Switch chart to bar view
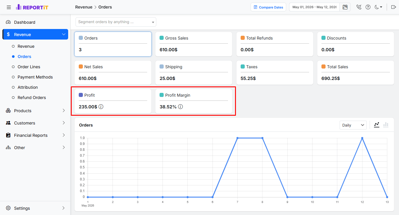The image size is (399, 215). click(386, 125)
